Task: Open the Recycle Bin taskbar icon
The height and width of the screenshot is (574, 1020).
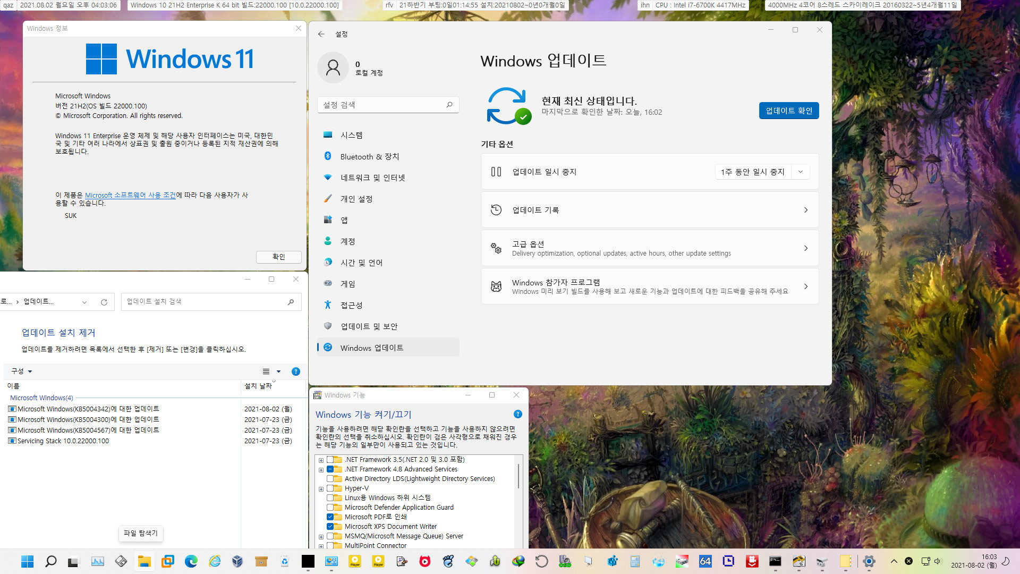Action: coord(285,561)
